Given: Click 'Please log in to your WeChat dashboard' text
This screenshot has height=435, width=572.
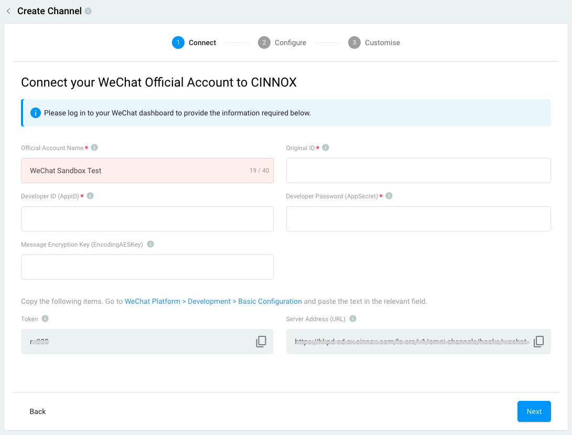Looking at the screenshot, I should [177, 113].
